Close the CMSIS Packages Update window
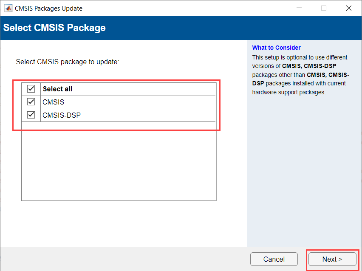The image size is (362, 271). tap(349, 8)
